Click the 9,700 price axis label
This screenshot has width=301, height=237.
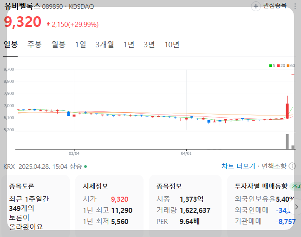(x=9, y=70)
